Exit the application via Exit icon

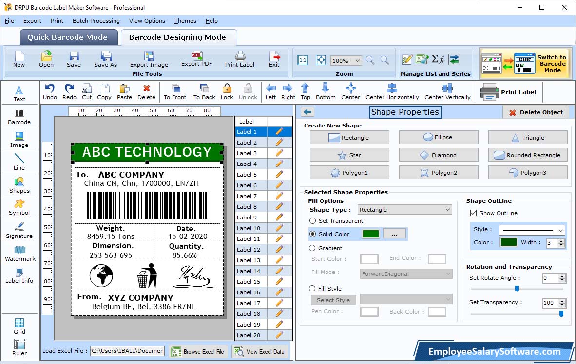(274, 59)
